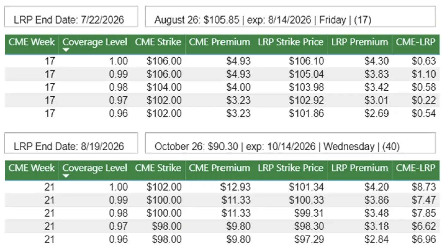Select LRP Premium header in bottom table
This screenshot has width=442, height=246.
[360, 168]
